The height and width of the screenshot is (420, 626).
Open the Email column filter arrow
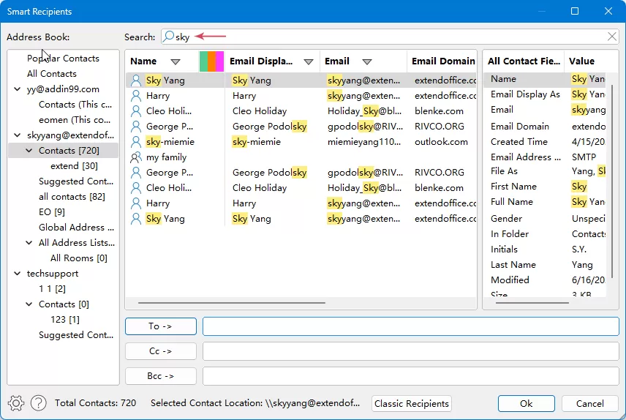367,61
